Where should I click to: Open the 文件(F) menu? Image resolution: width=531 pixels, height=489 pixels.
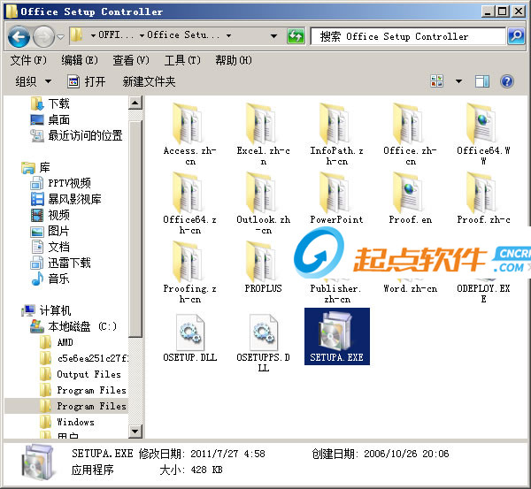(x=28, y=60)
